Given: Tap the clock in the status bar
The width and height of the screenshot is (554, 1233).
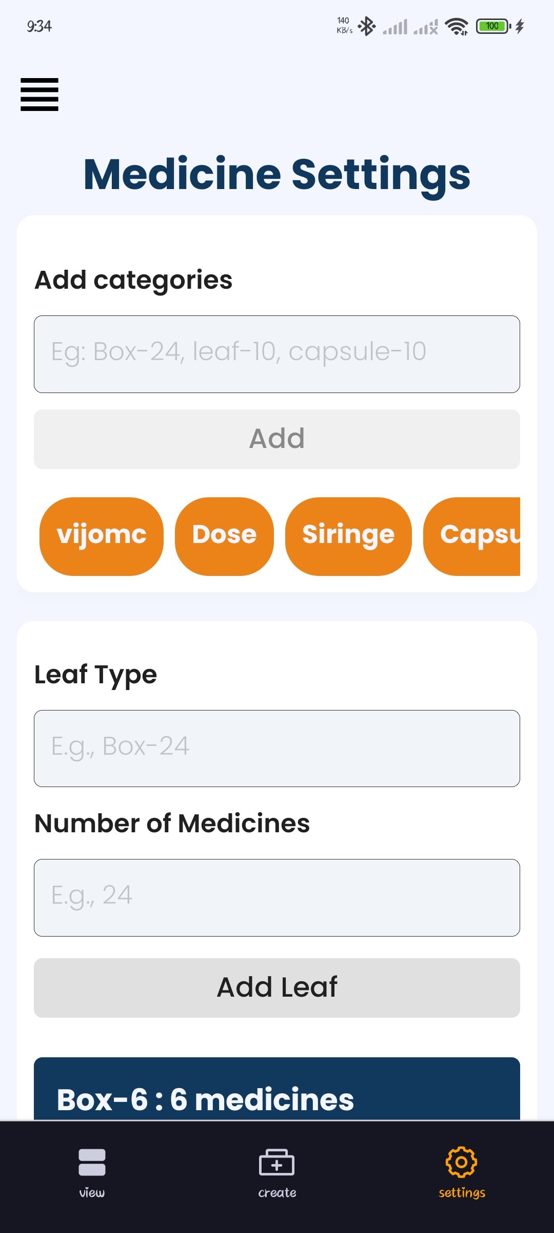Looking at the screenshot, I should 39,26.
